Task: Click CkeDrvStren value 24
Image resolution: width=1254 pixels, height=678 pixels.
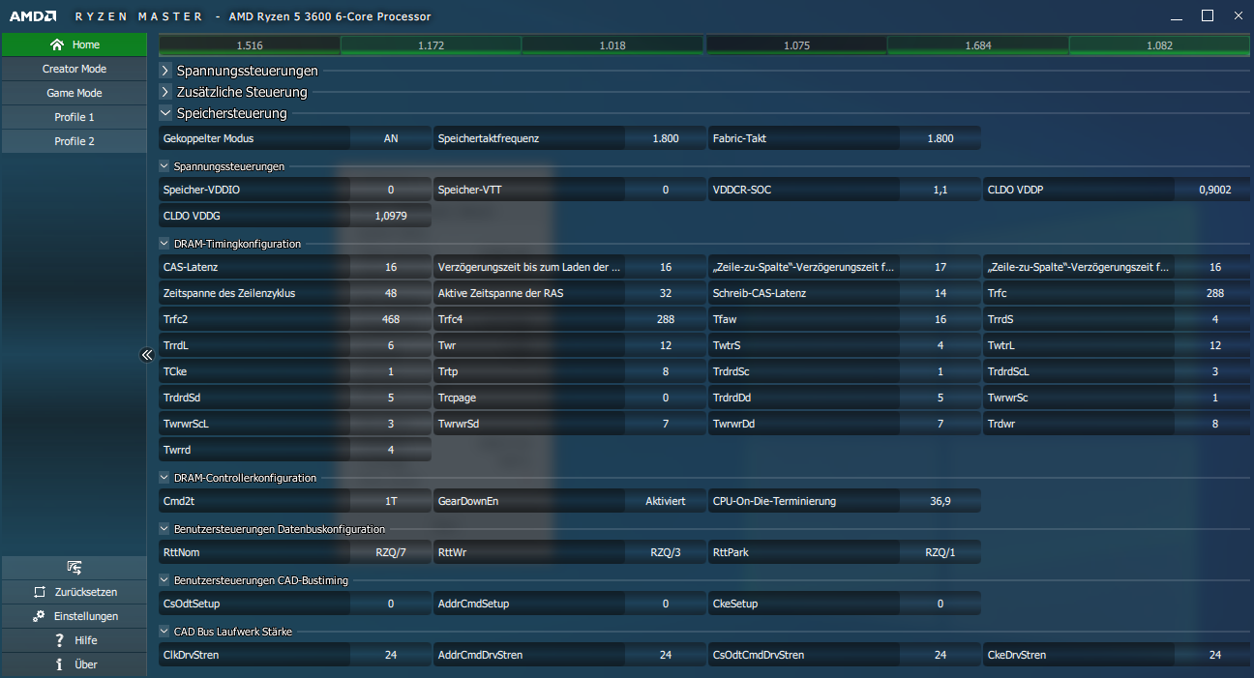Action: pyautogui.click(x=1215, y=655)
